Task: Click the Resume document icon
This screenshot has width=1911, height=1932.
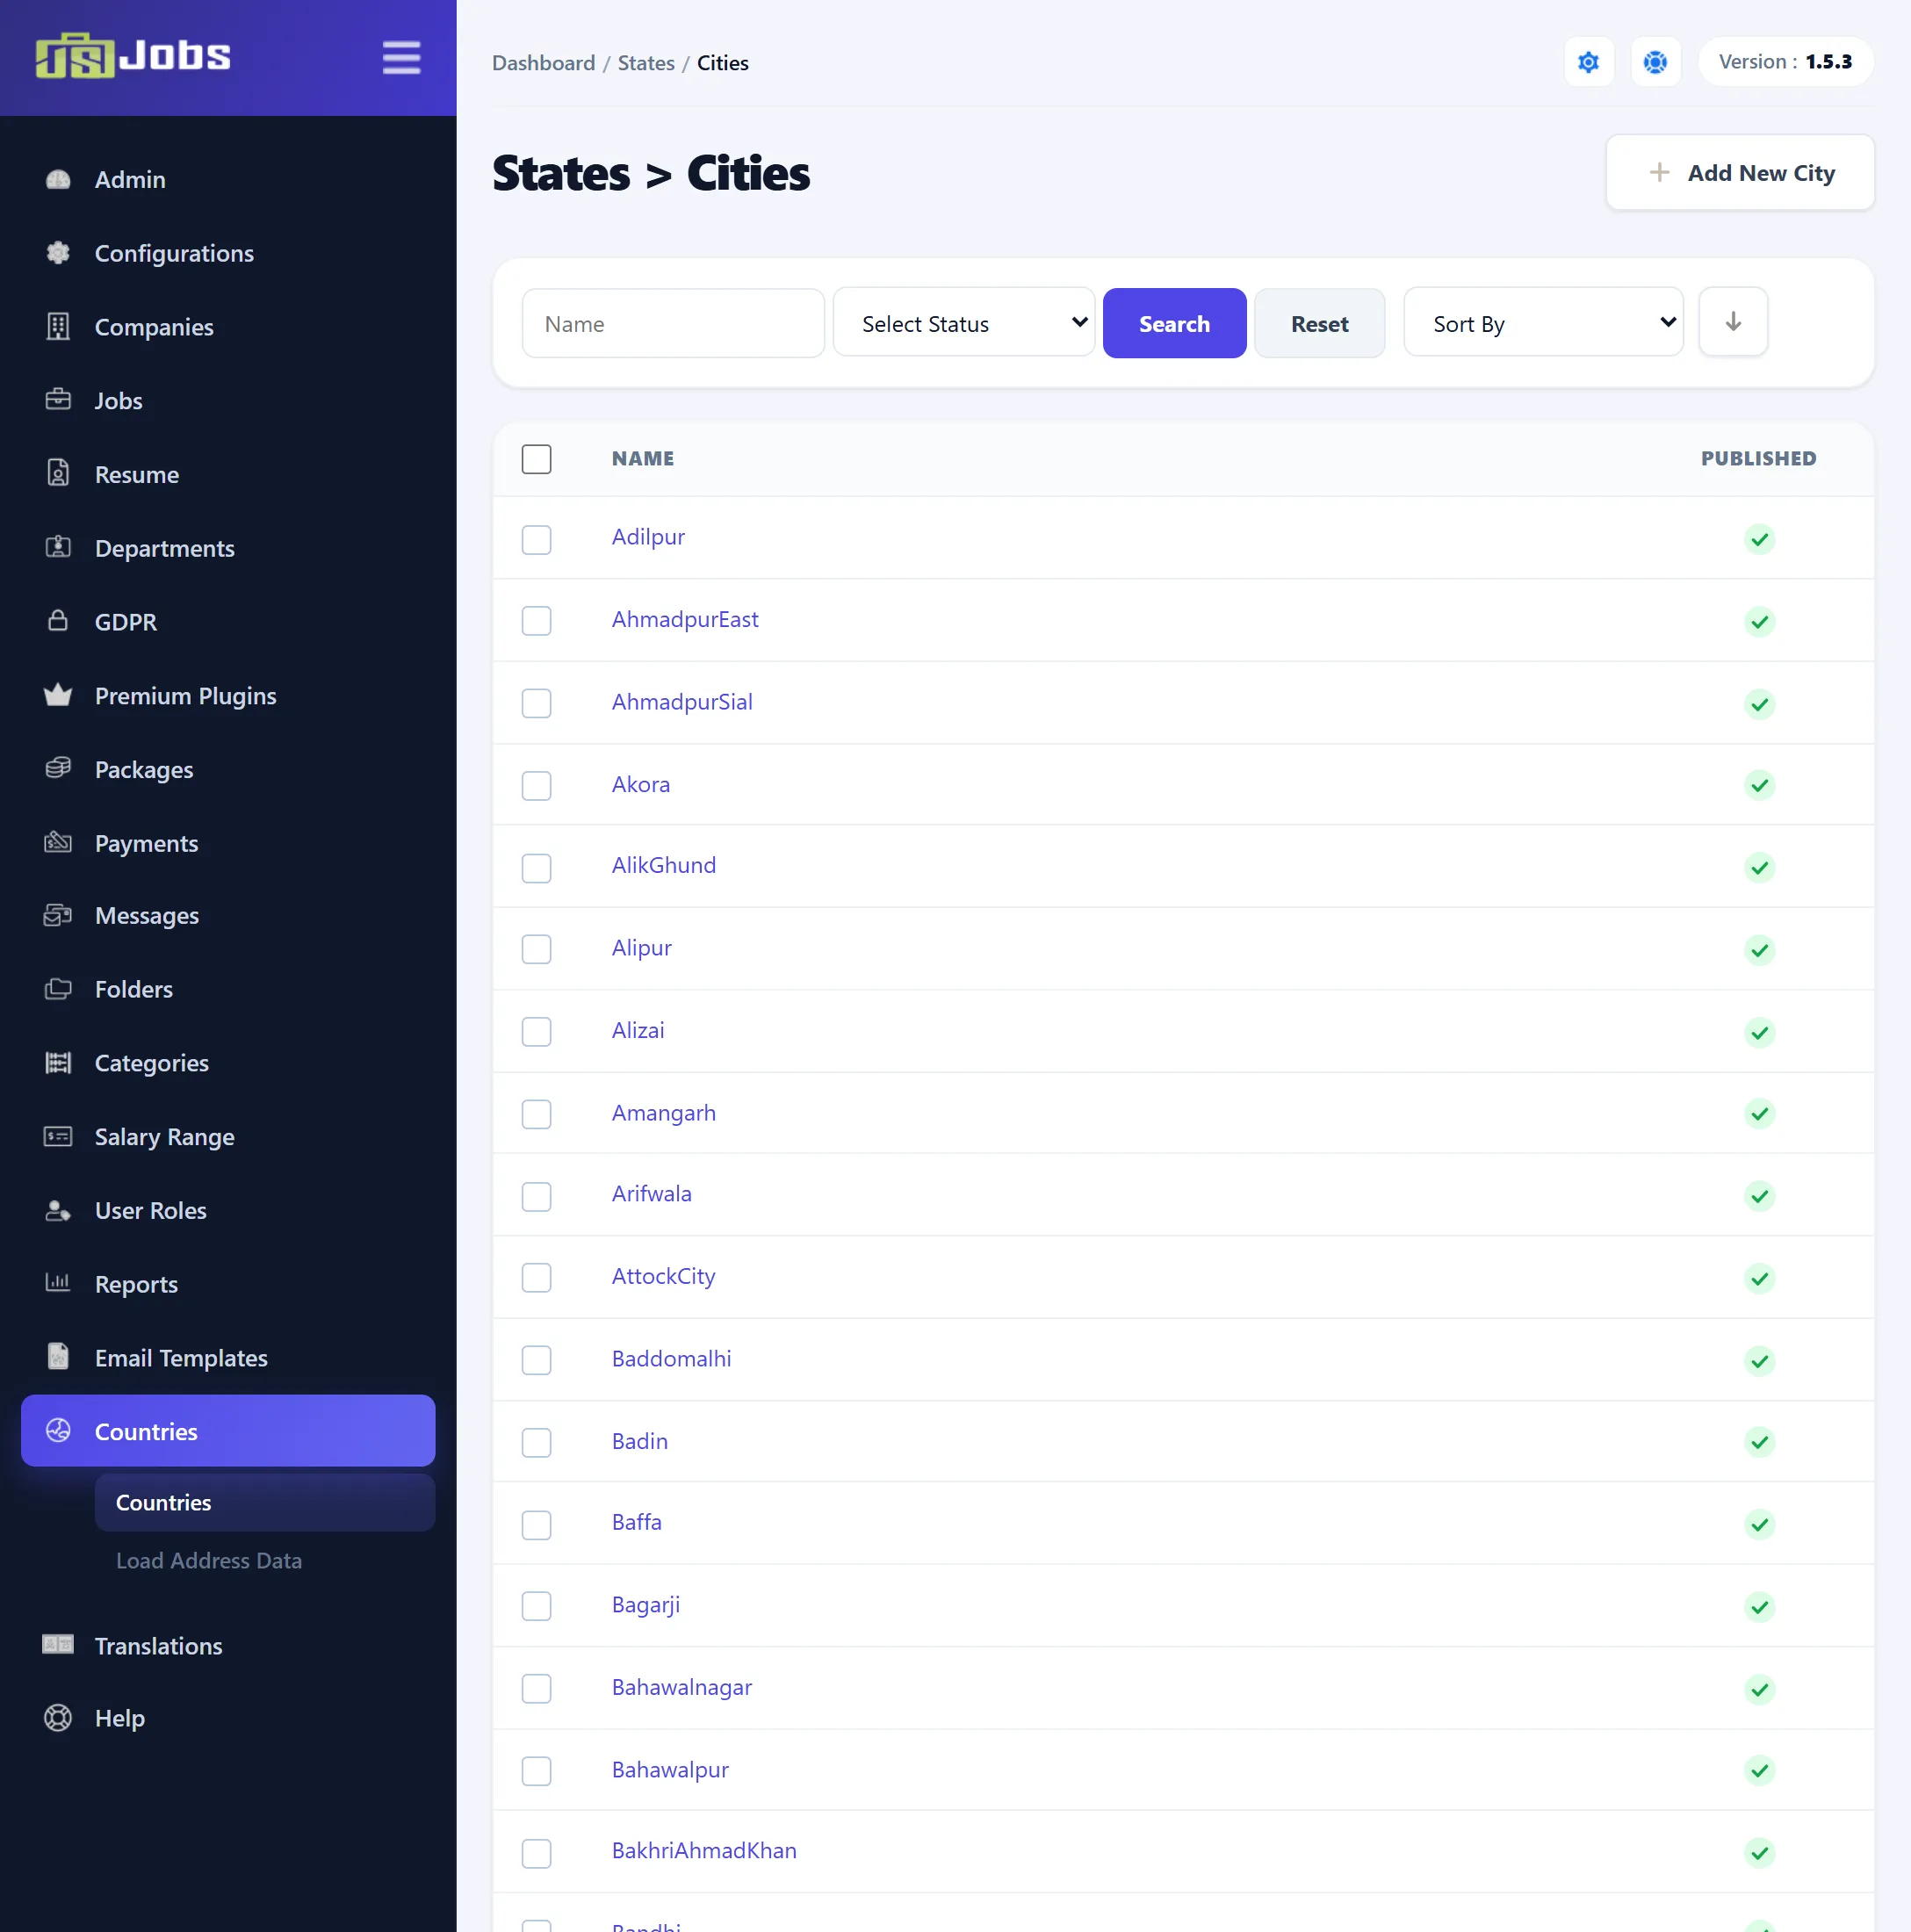Action: (x=58, y=474)
